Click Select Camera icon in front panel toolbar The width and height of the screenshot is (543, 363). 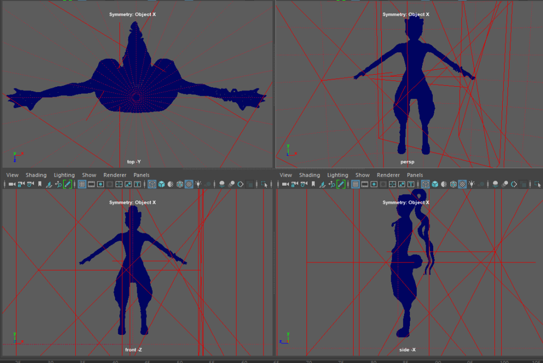12,184
